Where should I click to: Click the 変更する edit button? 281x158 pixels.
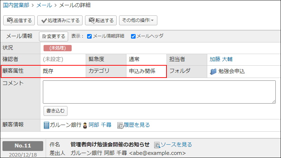tap(54, 37)
